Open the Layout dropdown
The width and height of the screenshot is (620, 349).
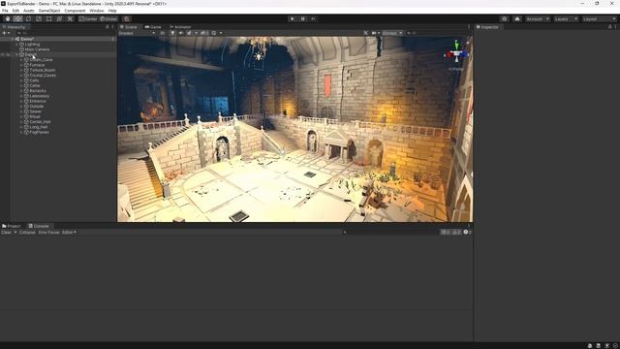tap(600, 18)
